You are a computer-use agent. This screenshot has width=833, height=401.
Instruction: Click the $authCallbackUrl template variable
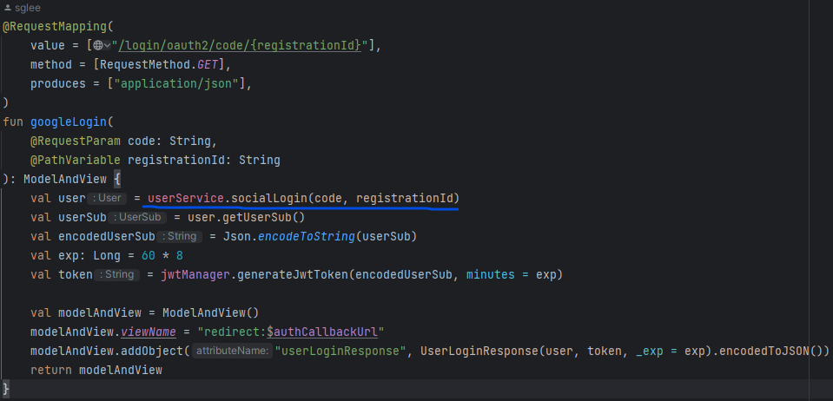tap(322, 332)
